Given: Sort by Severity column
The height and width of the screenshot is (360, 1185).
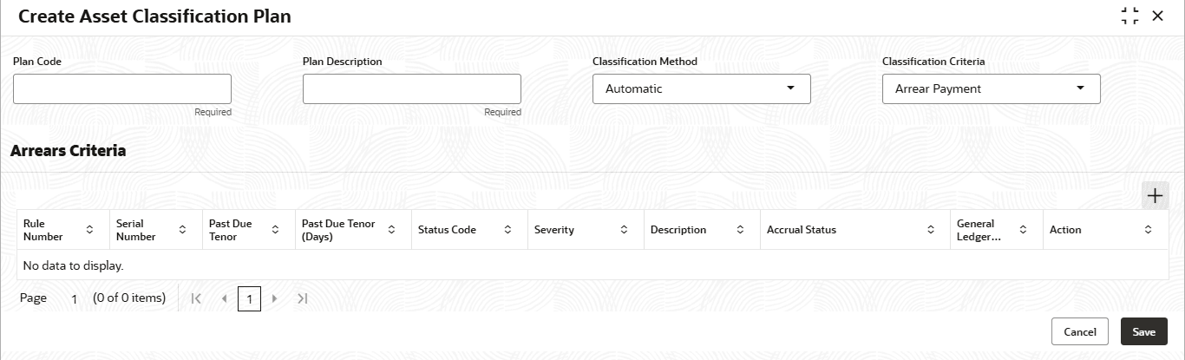Looking at the screenshot, I should [x=624, y=230].
